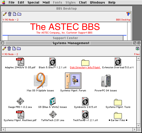Select the Symbionts 2.8.5.sit archive icon
This screenshot has height=133, width=142.
[85, 101]
